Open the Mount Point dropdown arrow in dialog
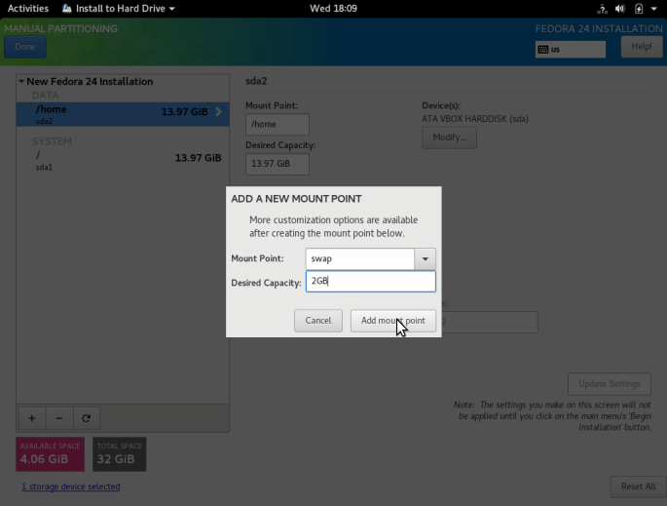 (425, 258)
